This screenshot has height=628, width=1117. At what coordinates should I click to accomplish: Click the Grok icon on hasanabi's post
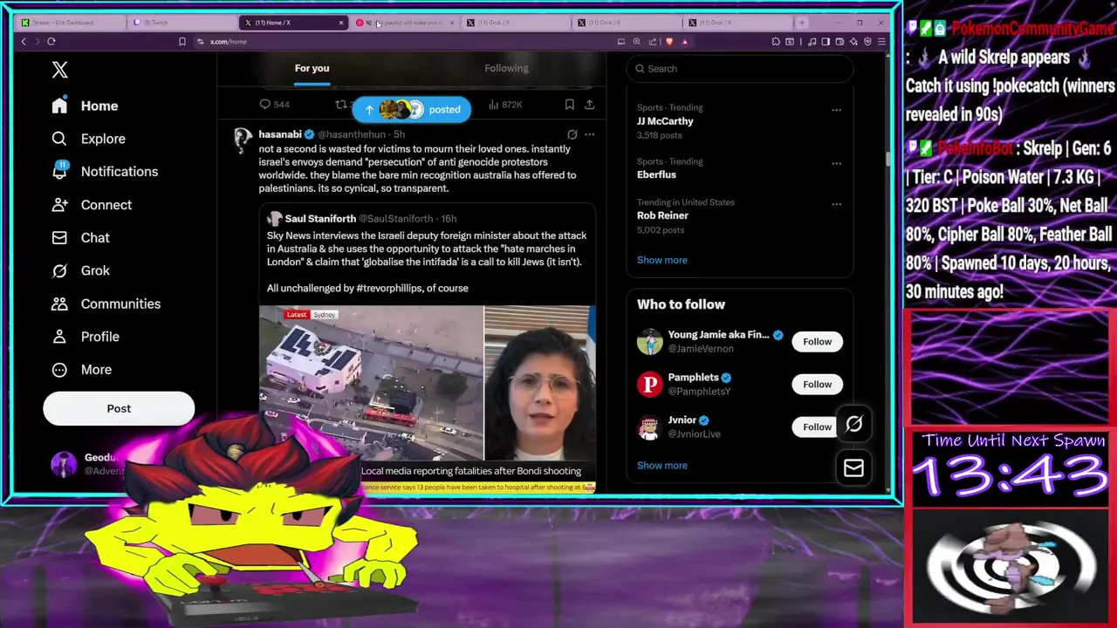(572, 134)
